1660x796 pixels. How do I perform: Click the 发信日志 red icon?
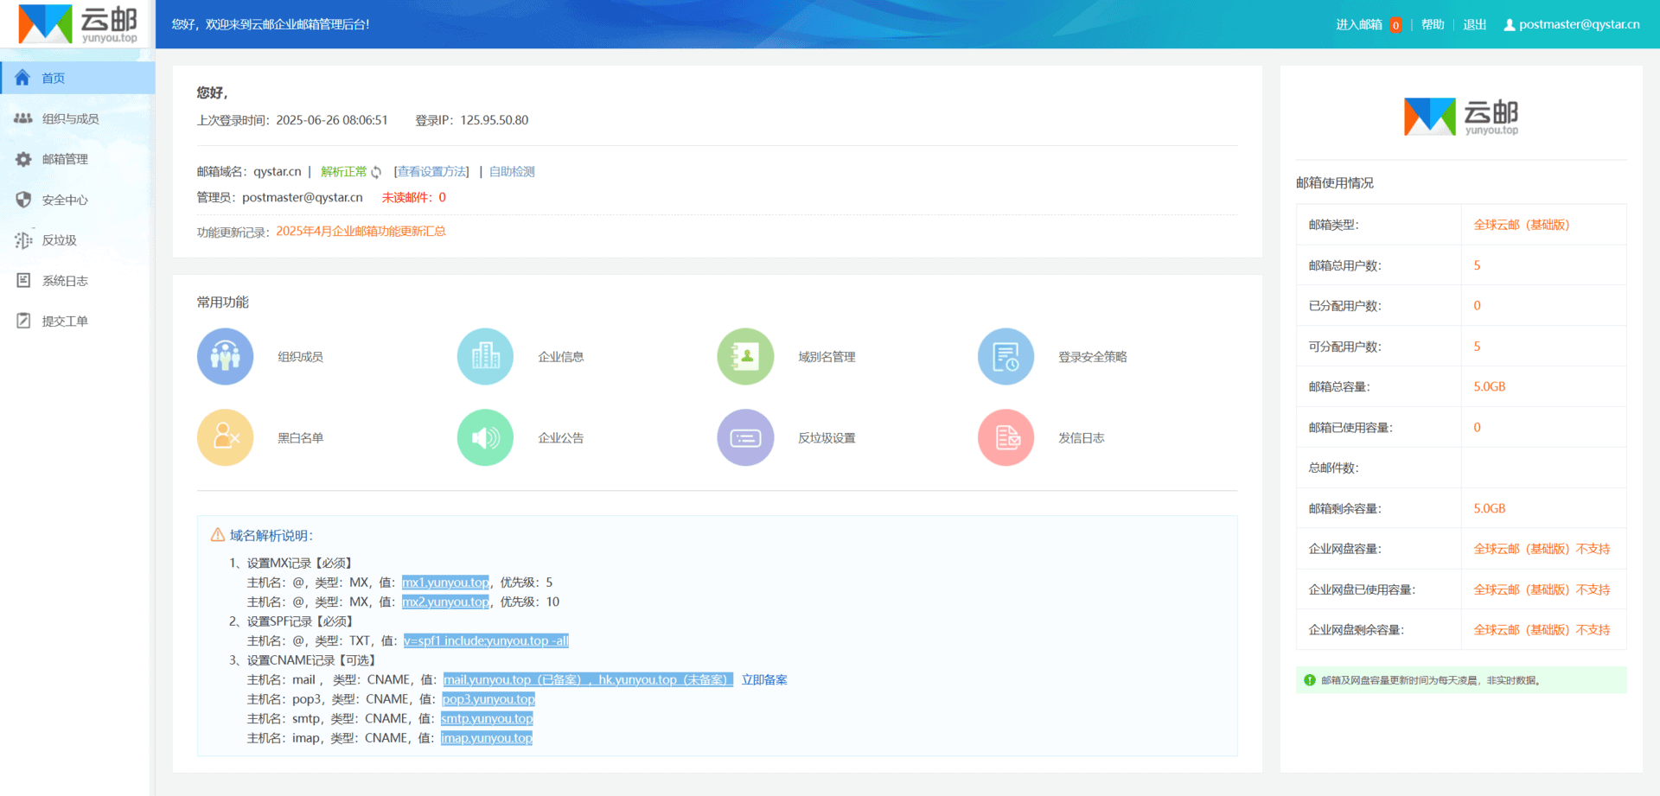point(1006,437)
